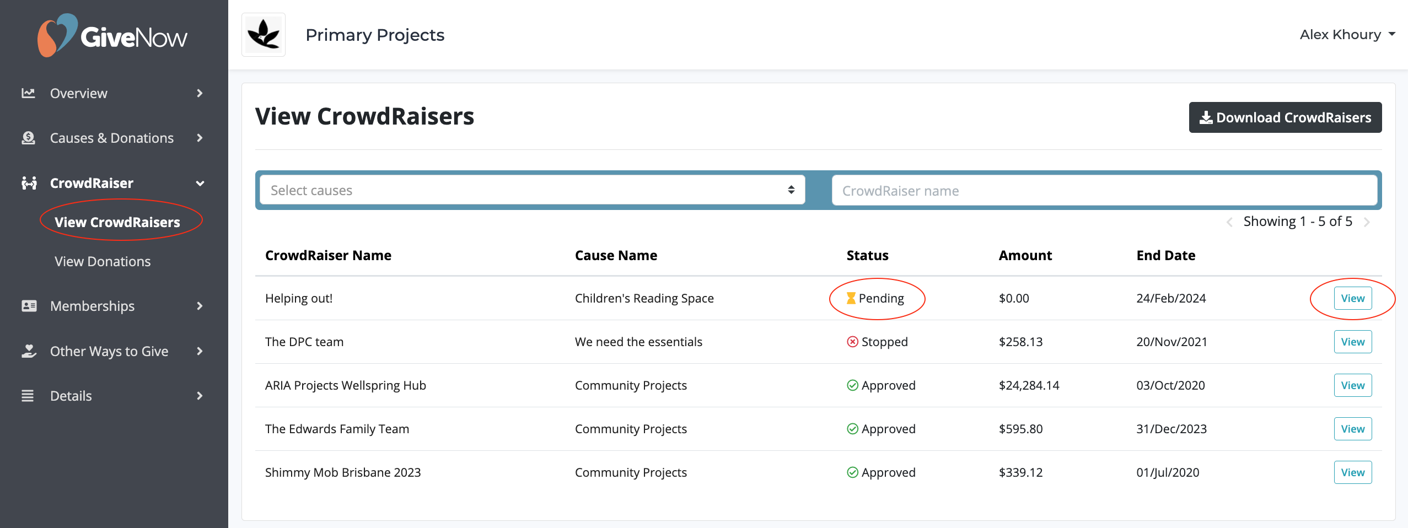Click the Stopped red cross icon
Image resolution: width=1408 pixels, height=528 pixels.
click(852, 342)
